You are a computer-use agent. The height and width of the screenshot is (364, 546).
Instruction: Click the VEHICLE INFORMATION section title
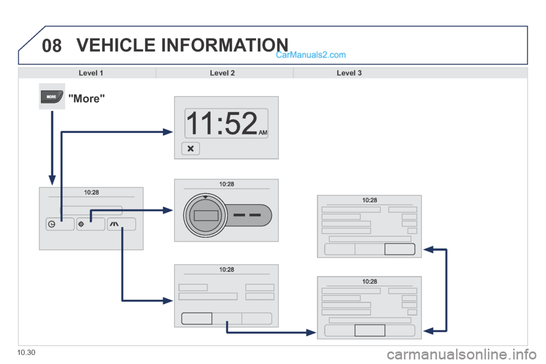click(x=182, y=44)
